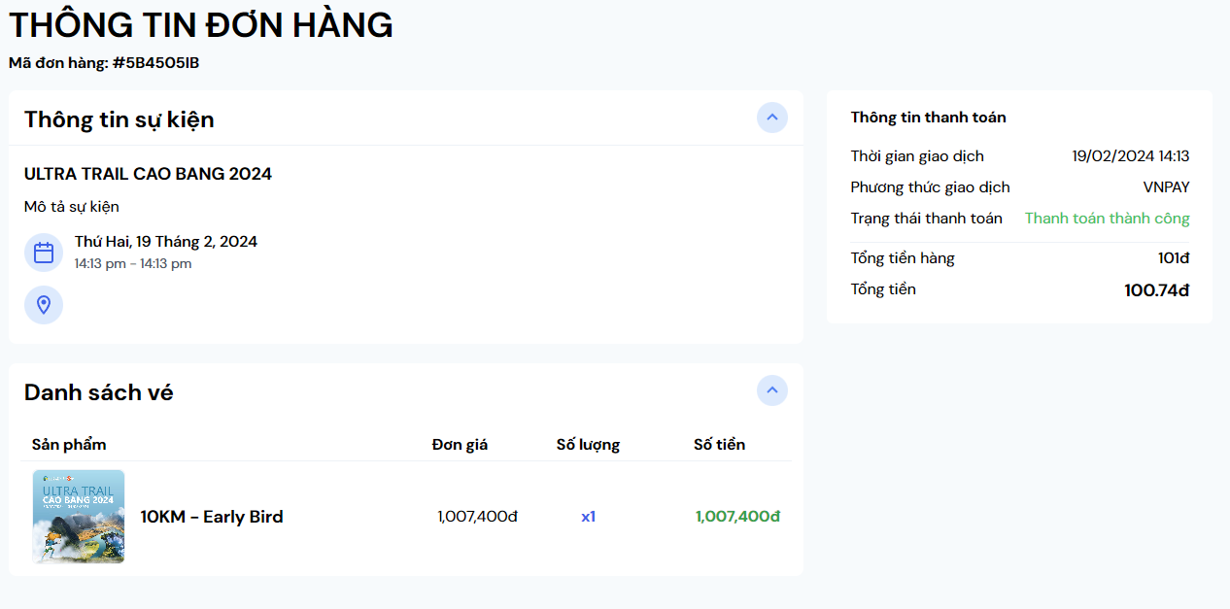Collapse the Thông tin sự kiện section

772,118
